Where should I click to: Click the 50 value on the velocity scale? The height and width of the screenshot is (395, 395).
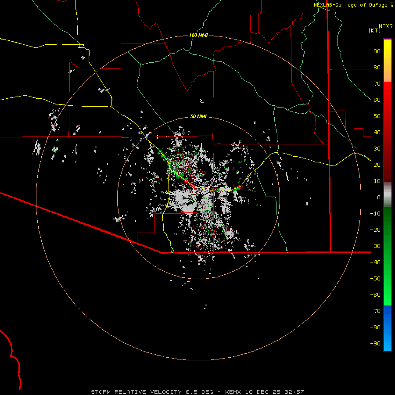377,116
